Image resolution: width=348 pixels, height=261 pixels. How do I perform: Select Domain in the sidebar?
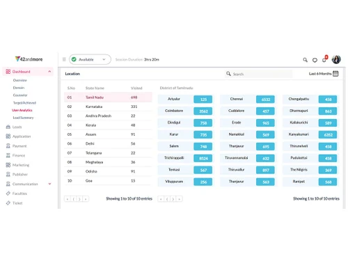pos(19,88)
